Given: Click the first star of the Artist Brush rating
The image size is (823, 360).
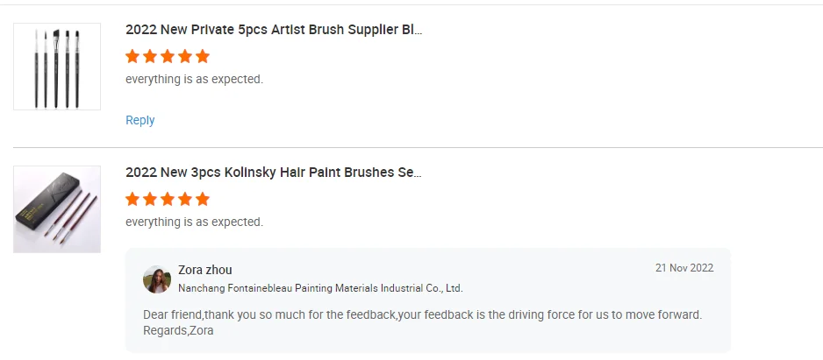Looking at the screenshot, I should pos(132,56).
